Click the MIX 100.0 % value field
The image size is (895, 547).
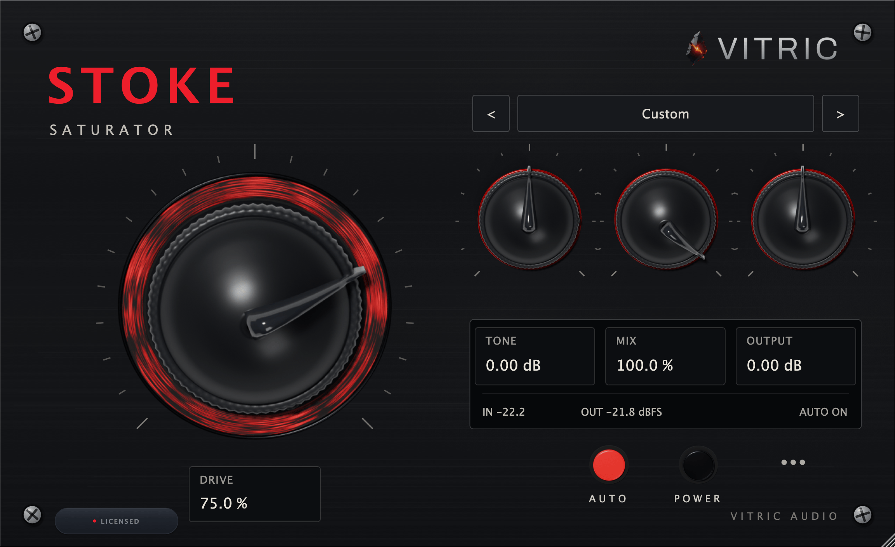[x=665, y=356]
